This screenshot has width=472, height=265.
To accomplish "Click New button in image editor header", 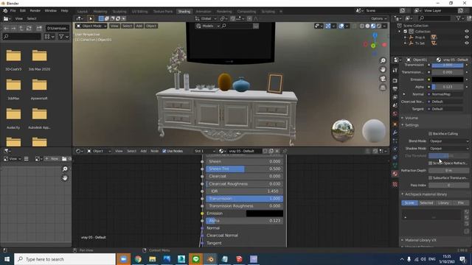I will (x=52, y=159).
